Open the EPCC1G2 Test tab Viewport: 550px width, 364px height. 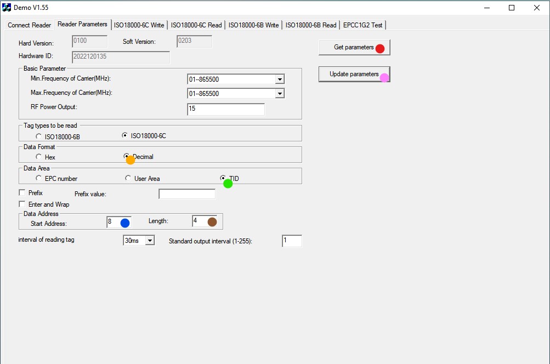(x=362, y=25)
